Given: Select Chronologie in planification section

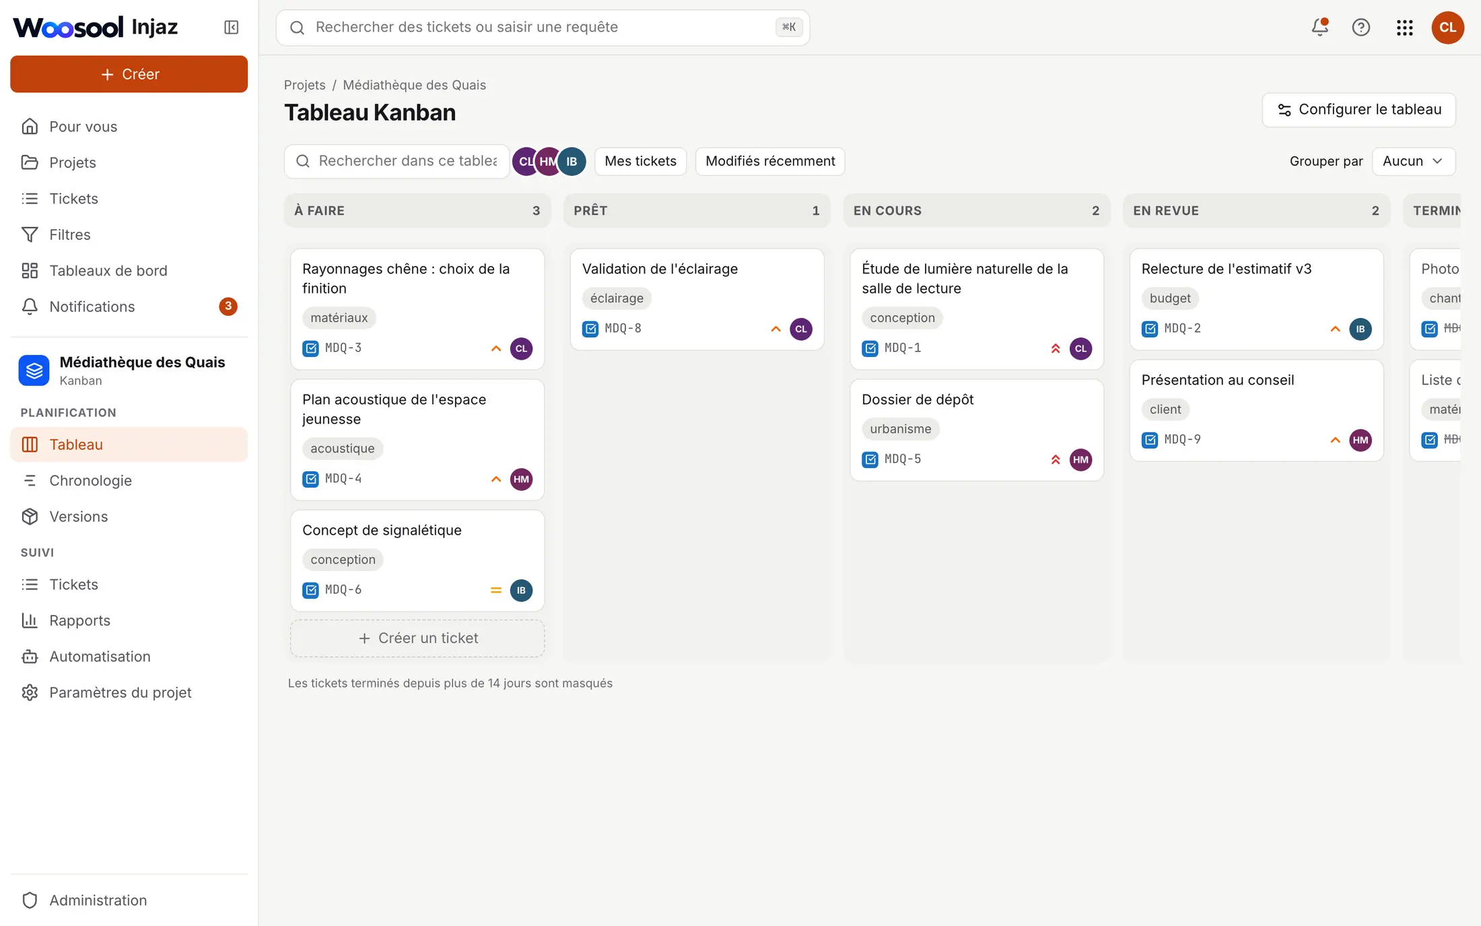Looking at the screenshot, I should (x=129, y=481).
